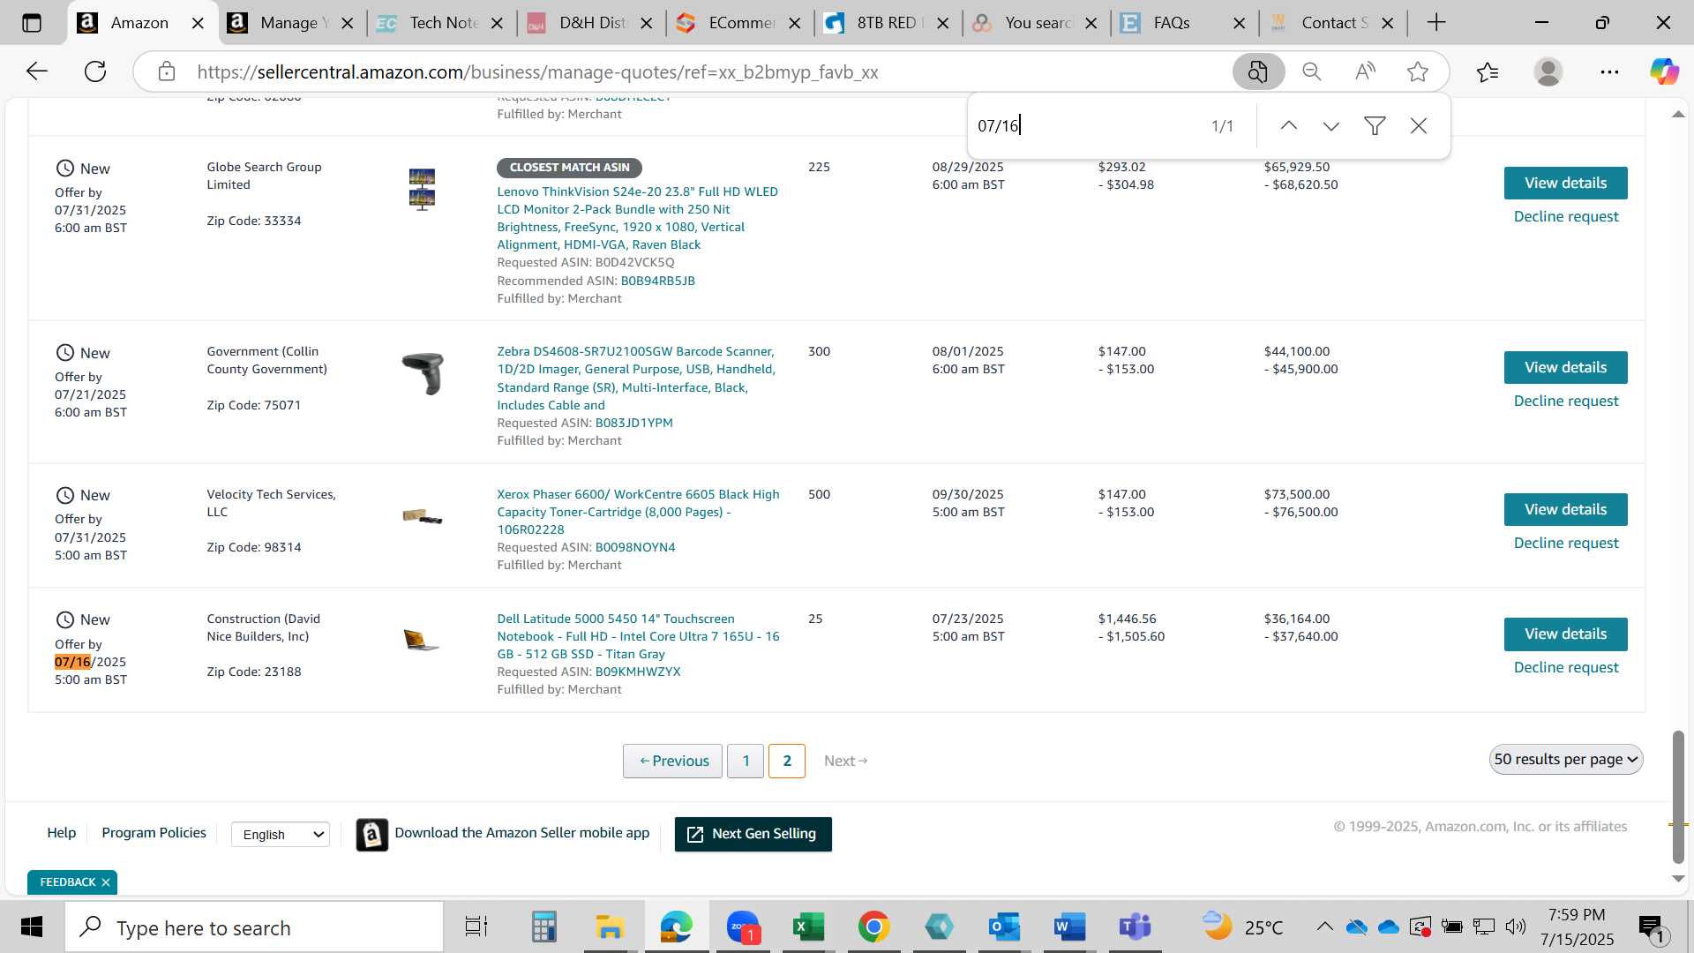The height and width of the screenshot is (953, 1694).
Task: Open the browser profile avatar
Action: (1548, 71)
